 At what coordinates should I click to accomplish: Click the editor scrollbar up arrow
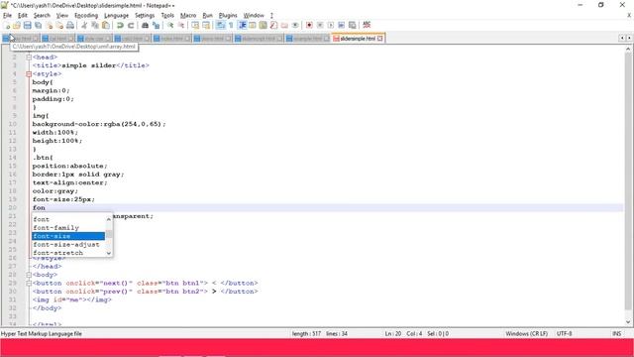click(x=628, y=49)
